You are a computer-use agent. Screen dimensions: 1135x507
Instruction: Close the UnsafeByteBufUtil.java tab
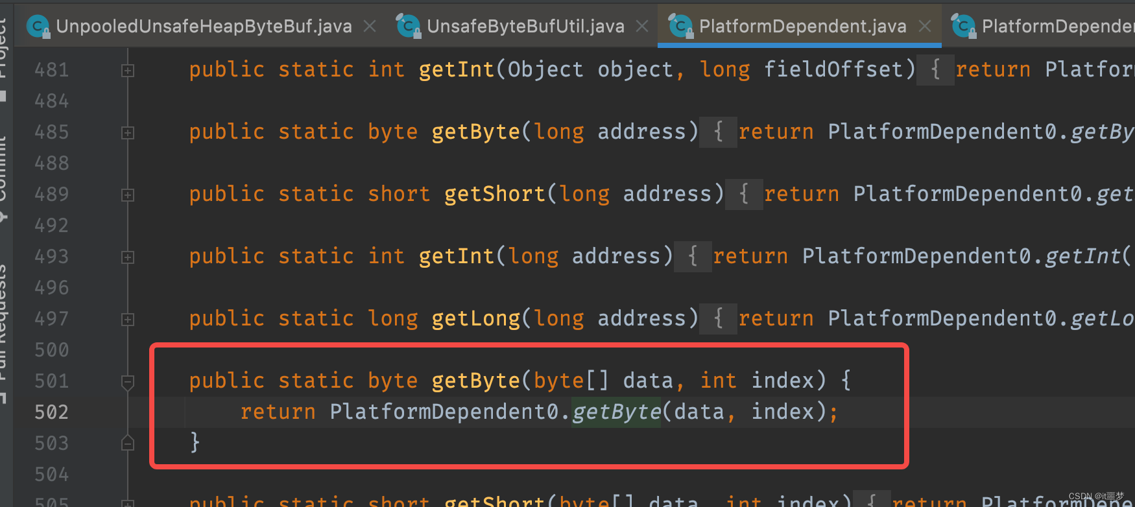pyautogui.click(x=642, y=26)
